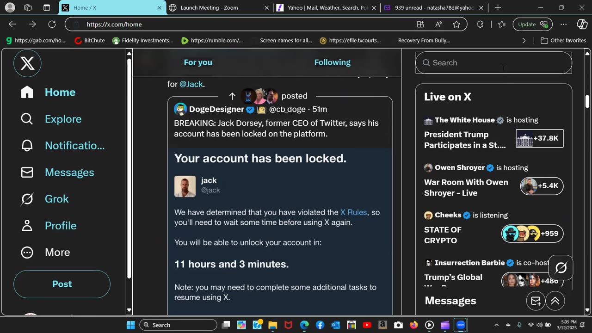Refresh the browser page
The width and height of the screenshot is (592, 333).
point(52,24)
